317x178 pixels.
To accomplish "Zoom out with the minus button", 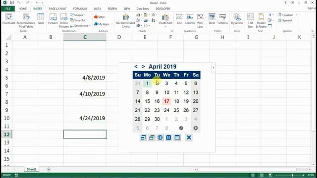I will [276, 175].
